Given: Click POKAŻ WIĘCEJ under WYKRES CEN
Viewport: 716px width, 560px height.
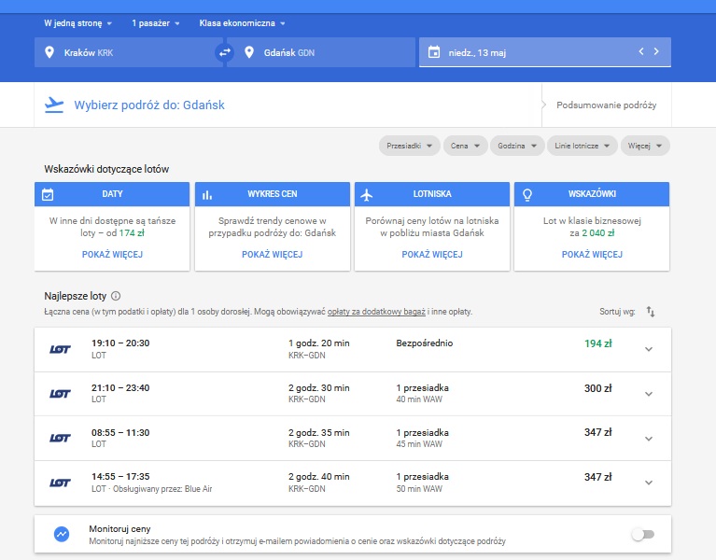Looking at the screenshot, I should click(x=273, y=254).
